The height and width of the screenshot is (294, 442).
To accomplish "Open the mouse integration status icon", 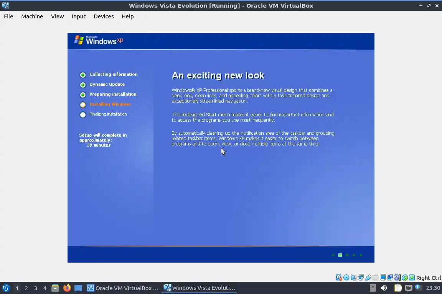I will click(x=405, y=278).
